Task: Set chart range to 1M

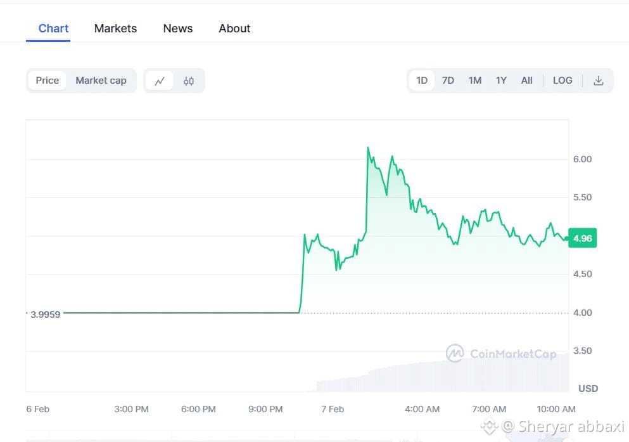Action: coord(475,81)
